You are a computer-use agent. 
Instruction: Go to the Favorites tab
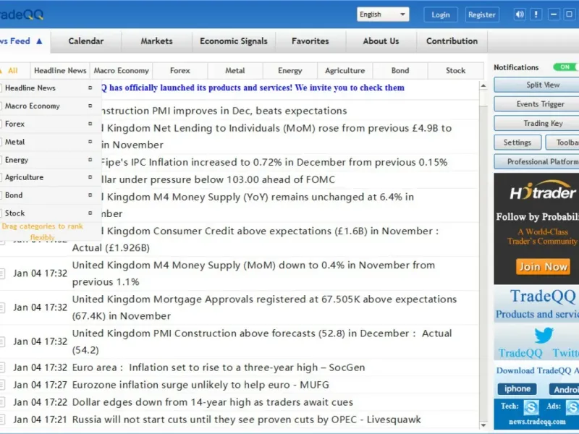[310, 41]
